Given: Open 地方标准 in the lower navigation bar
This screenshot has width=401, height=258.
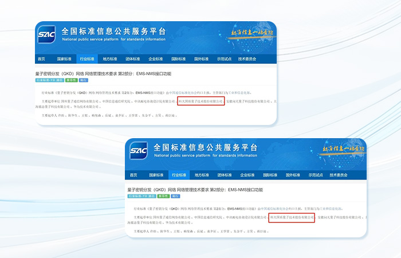Looking at the screenshot, I should point(202,175).
